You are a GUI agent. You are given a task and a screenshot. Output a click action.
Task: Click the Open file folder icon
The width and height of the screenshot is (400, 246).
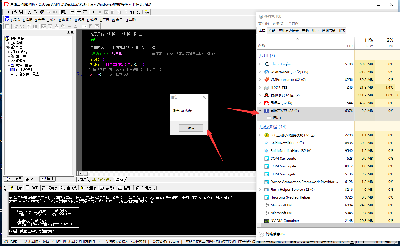click(14, 12)
